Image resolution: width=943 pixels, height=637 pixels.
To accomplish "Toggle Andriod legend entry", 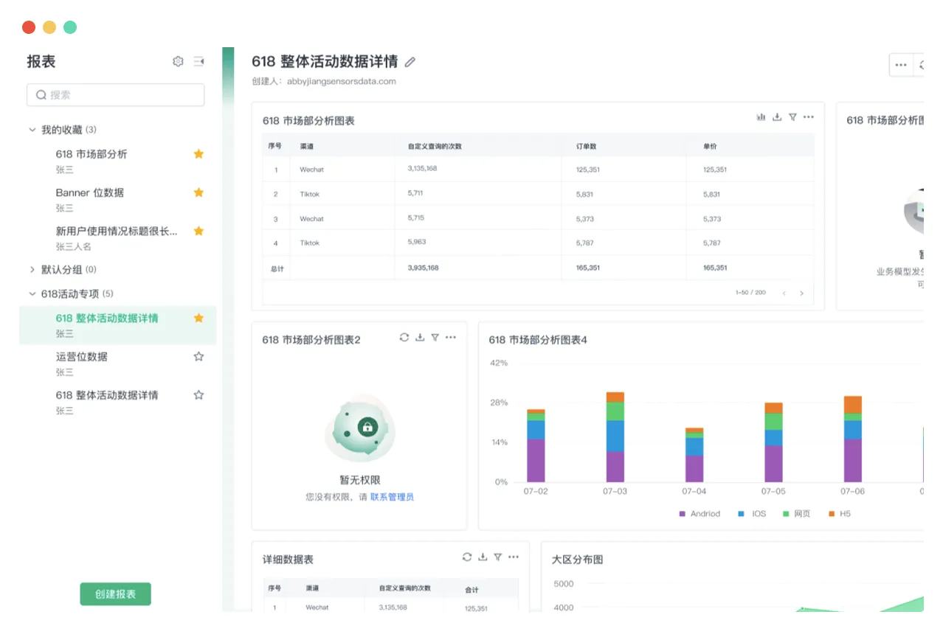I will 700,514.
